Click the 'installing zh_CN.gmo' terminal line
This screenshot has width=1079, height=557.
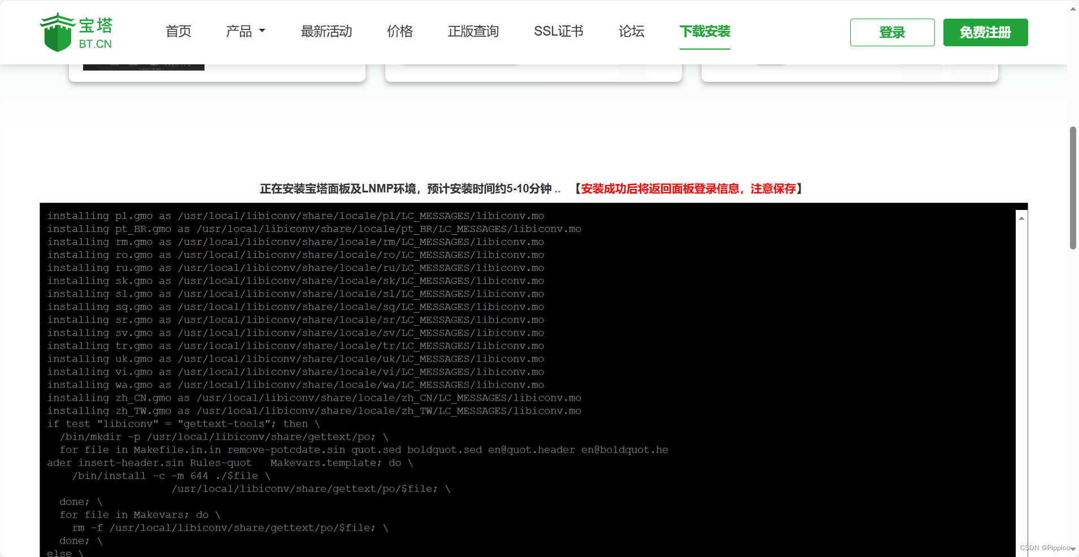pyautogui.click(x=314, y=398)
